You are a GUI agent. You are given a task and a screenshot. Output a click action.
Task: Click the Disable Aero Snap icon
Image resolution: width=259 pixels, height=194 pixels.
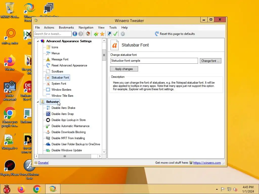48,114
